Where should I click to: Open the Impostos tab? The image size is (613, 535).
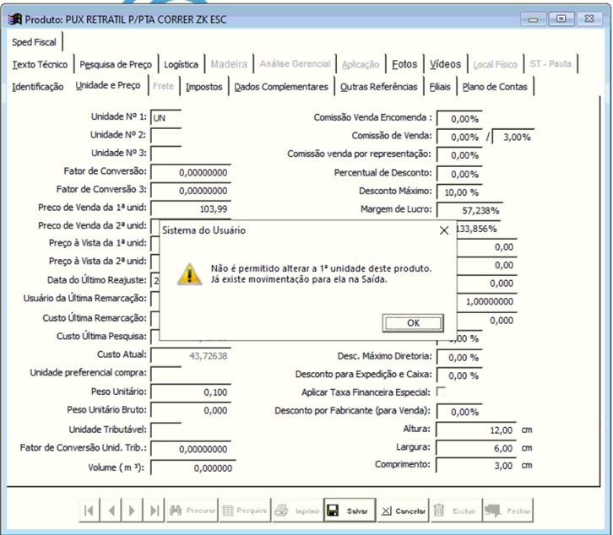[x=204, y=87]
